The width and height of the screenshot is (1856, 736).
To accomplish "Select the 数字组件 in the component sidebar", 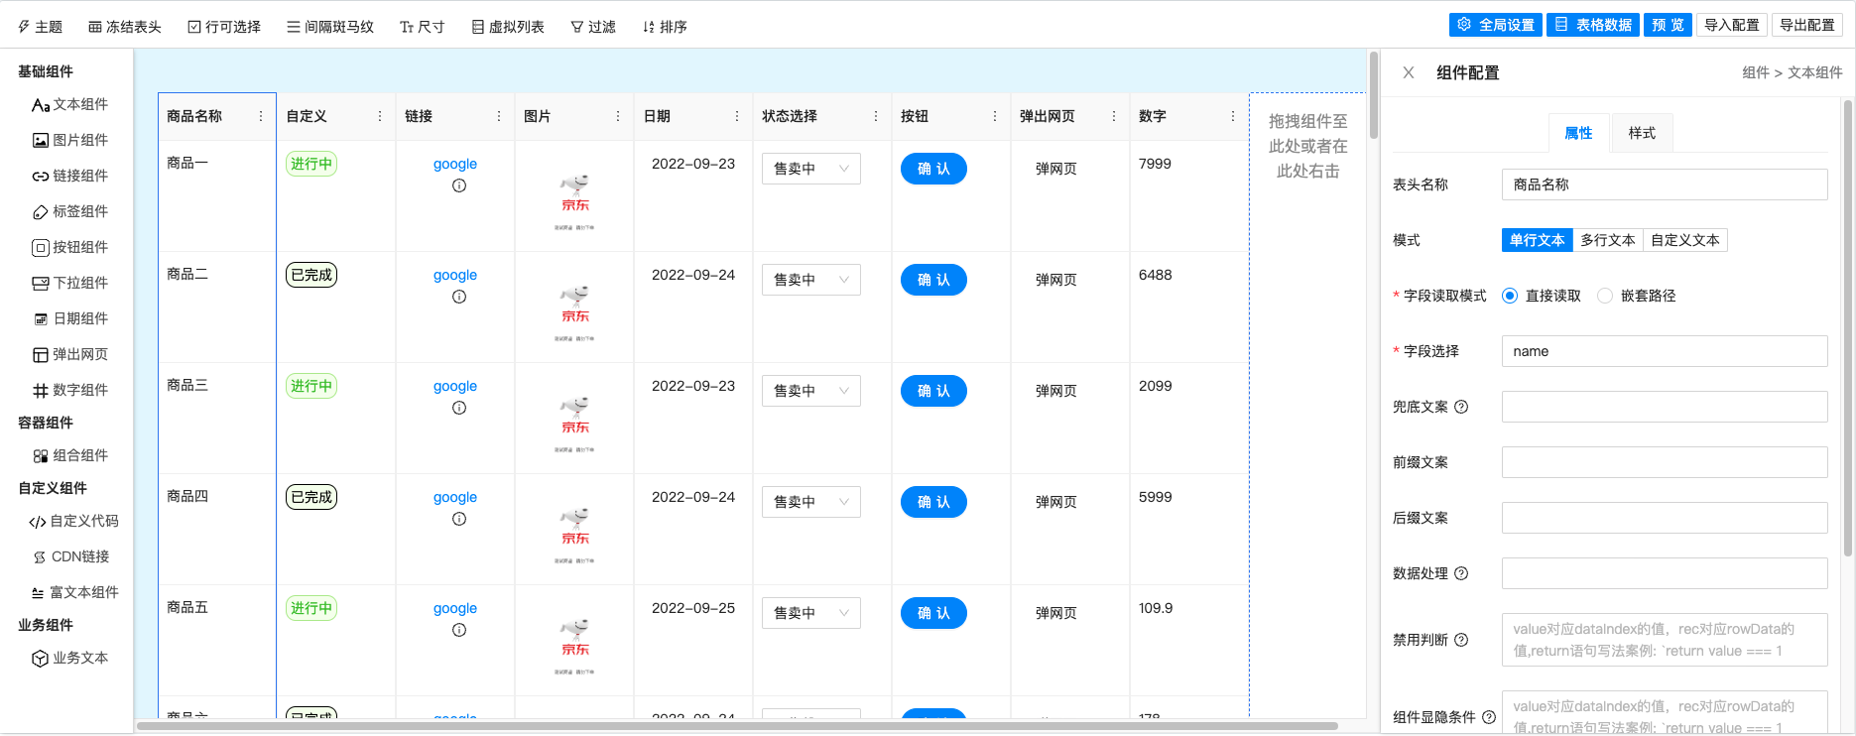I will point(69,390).
